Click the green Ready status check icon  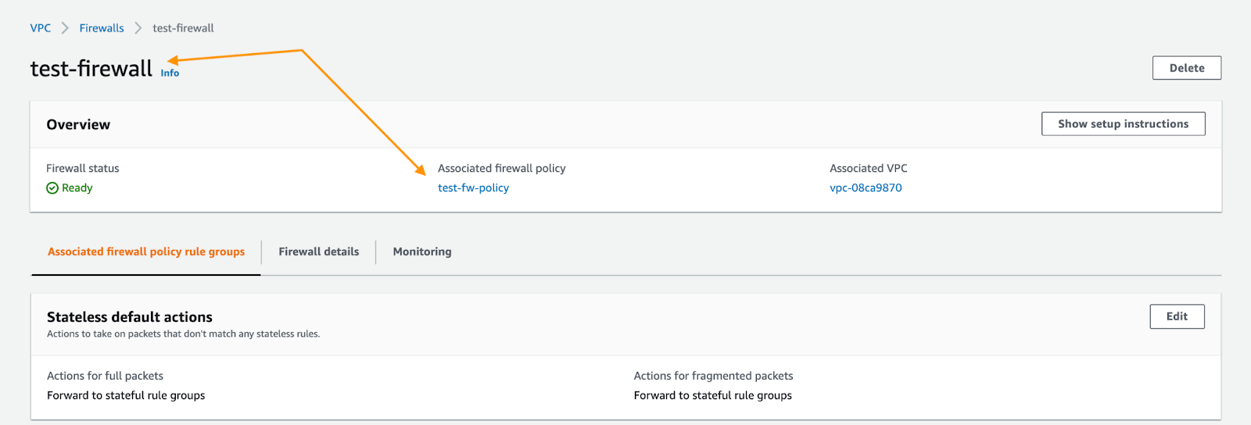pos(52,188)
